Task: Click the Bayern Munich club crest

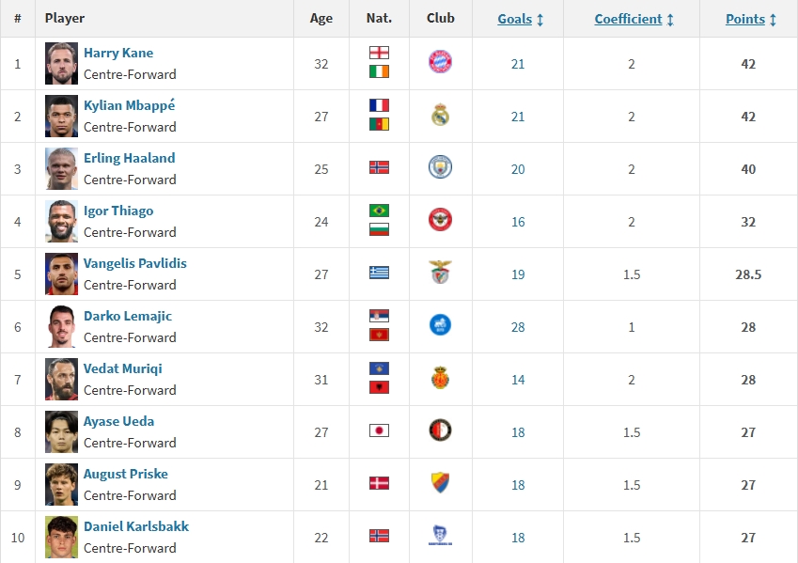Action: tap(440, 63)
